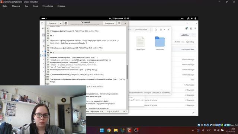238x134 pixels.
Task: Place cursor on line 91 heading
Action: click(x=52, y=52)
